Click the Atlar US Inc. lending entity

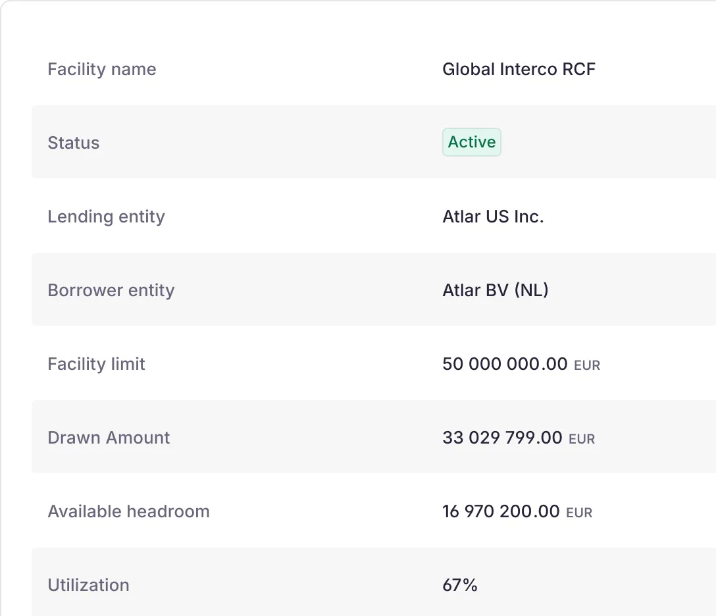coord(493,217)
